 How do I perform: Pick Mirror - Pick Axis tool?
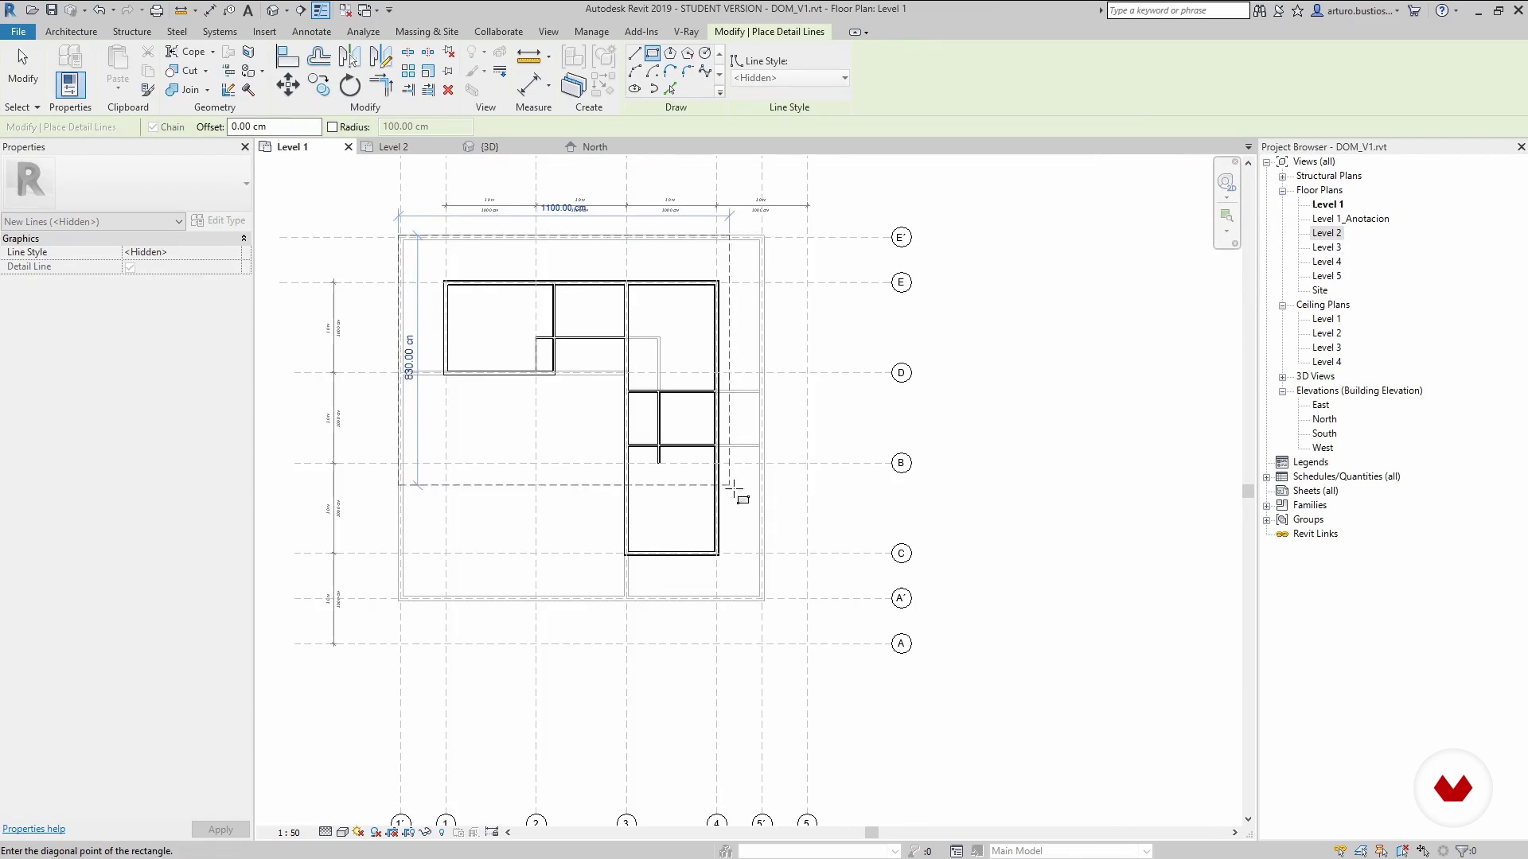[349, 56]
